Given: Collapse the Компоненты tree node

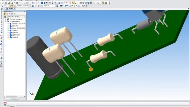Looking at the screenshot, I should click(5, 21).
